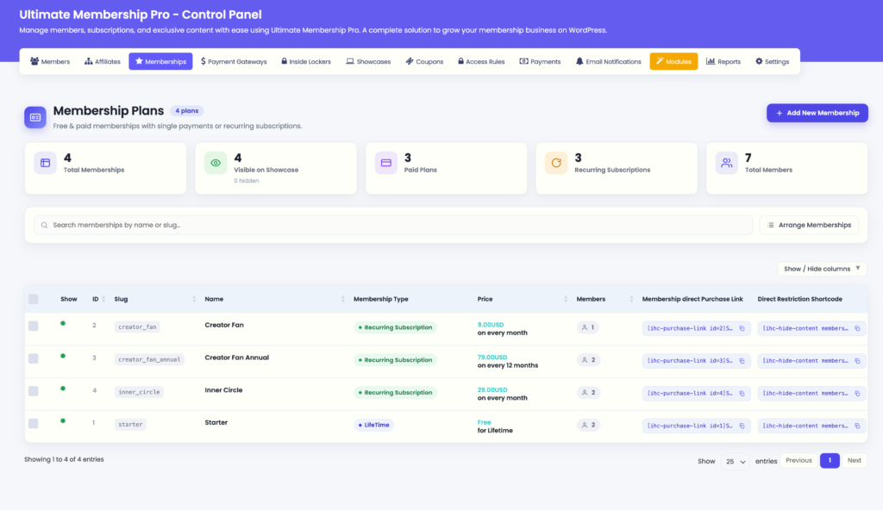Click Arrange Memberships button
883x510 pixels.
pos(809,225)
